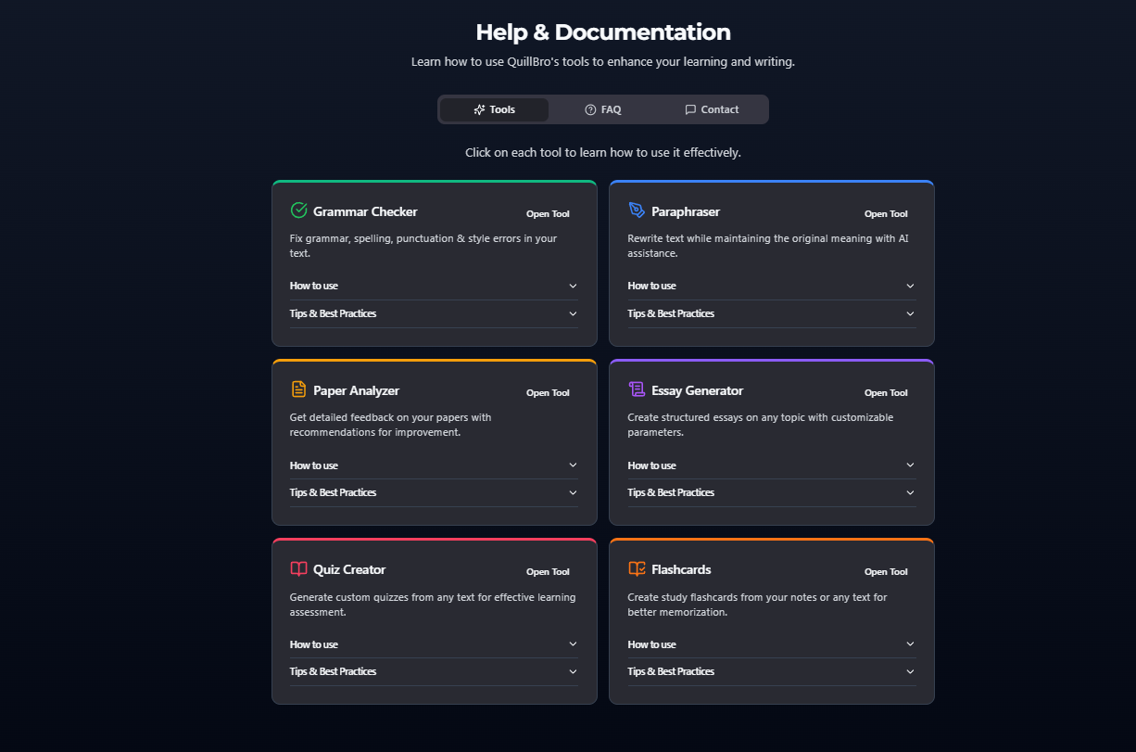
Task: Expand Paper Analyzer How to use
Action: (x=434, y=465)
